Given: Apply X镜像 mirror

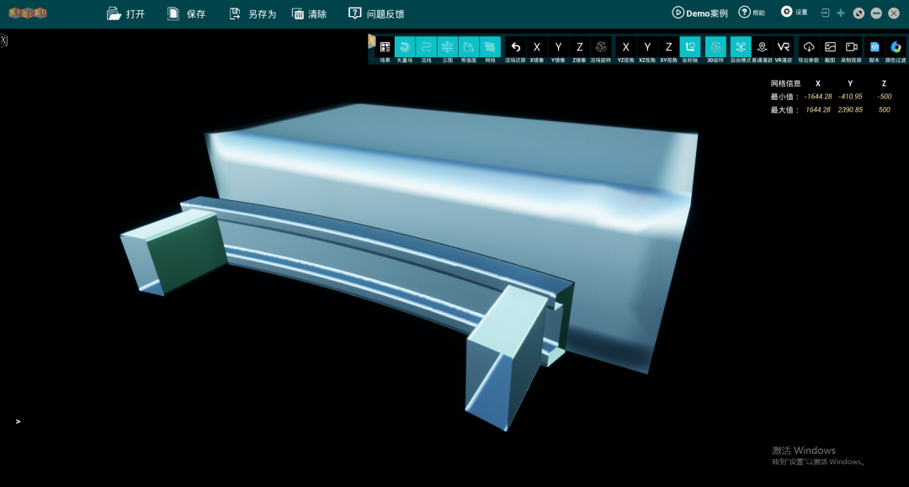Looking at the screenshot, I should pyautogui.click(x=537, y=50).
